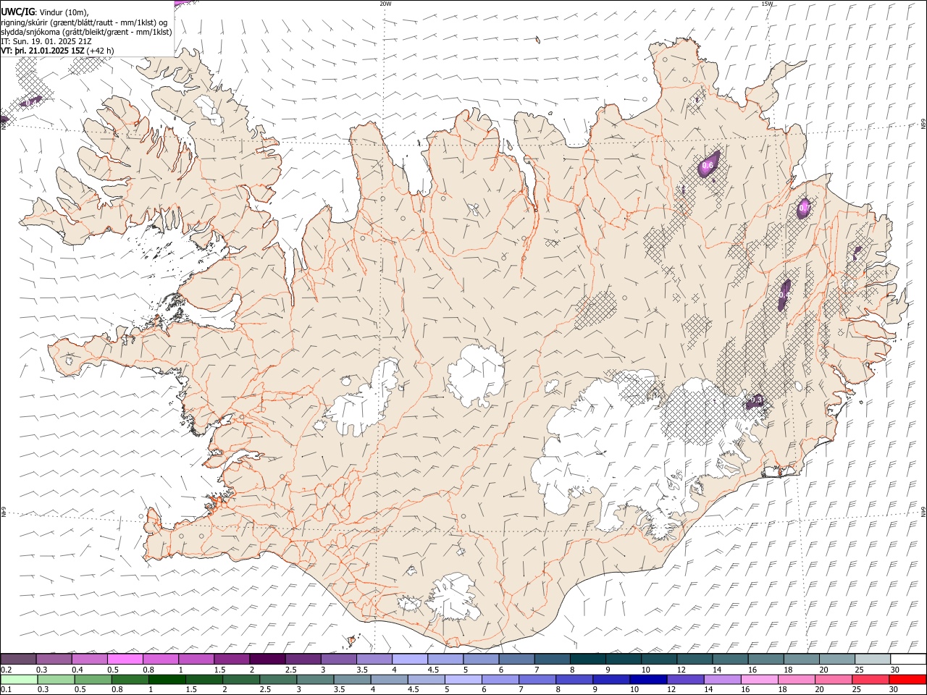Pick the lower scale swatch starting at 0.3
927x695 pixels.
[x=56, y=679]
